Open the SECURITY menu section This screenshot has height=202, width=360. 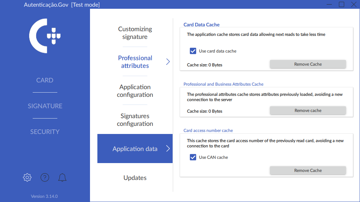pyautogui.click(x=45, y=132)
